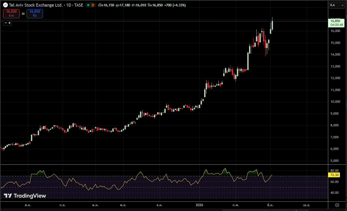Click the 12,000 price scale label
Image resolution: width=347 pixels, height=211 pixels.
point(335,78)
